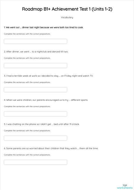Click the Vocabulary subtitle

click(x=67, y=17)
